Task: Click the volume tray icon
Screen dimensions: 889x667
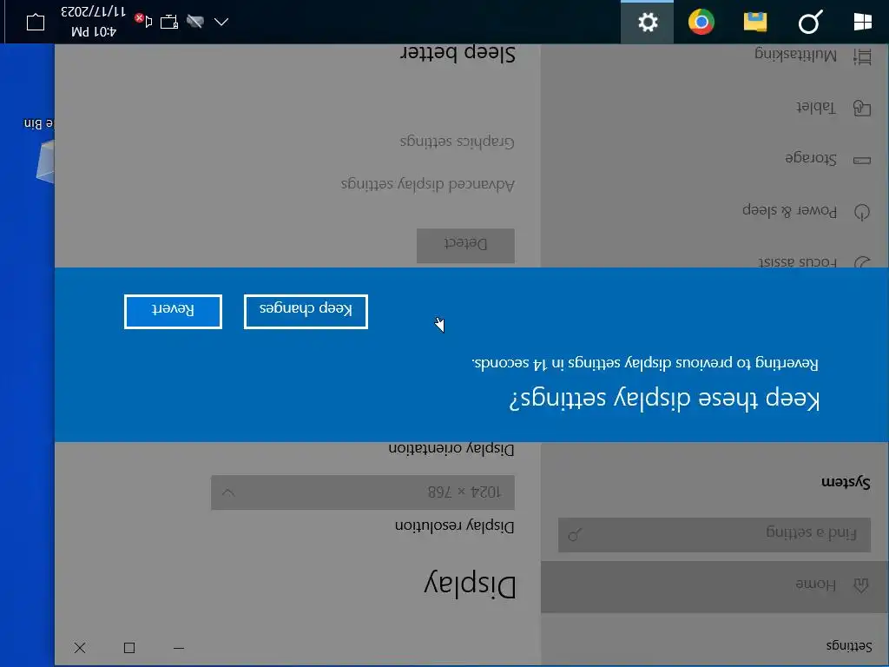Action: click(x=144, y=22)
